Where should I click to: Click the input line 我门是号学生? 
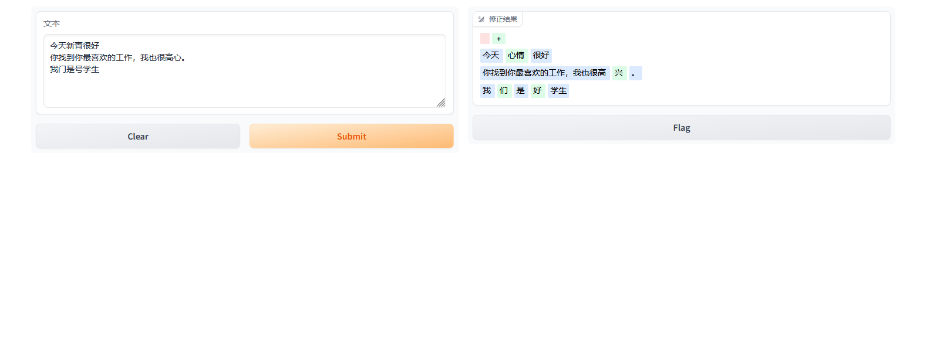75,69
